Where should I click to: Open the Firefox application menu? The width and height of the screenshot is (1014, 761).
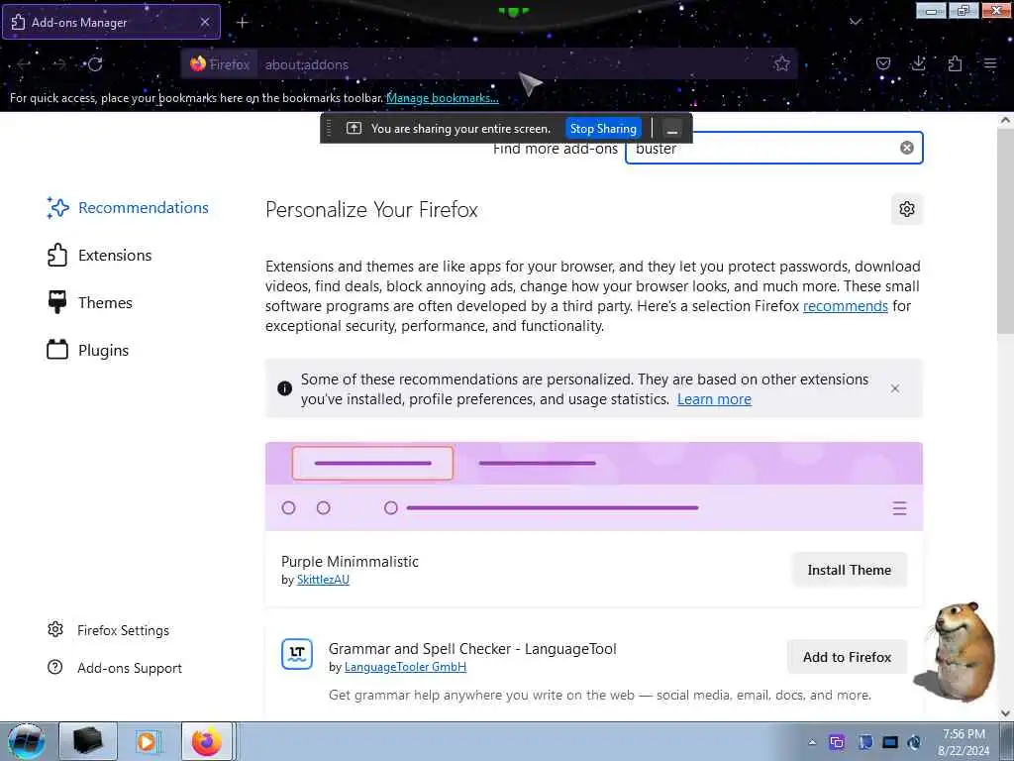(990, 63)
